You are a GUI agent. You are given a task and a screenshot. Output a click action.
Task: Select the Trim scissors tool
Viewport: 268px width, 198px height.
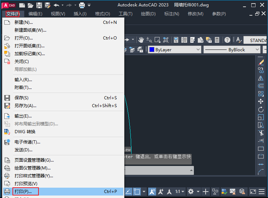pyautogui.click(x=261, y=133)
